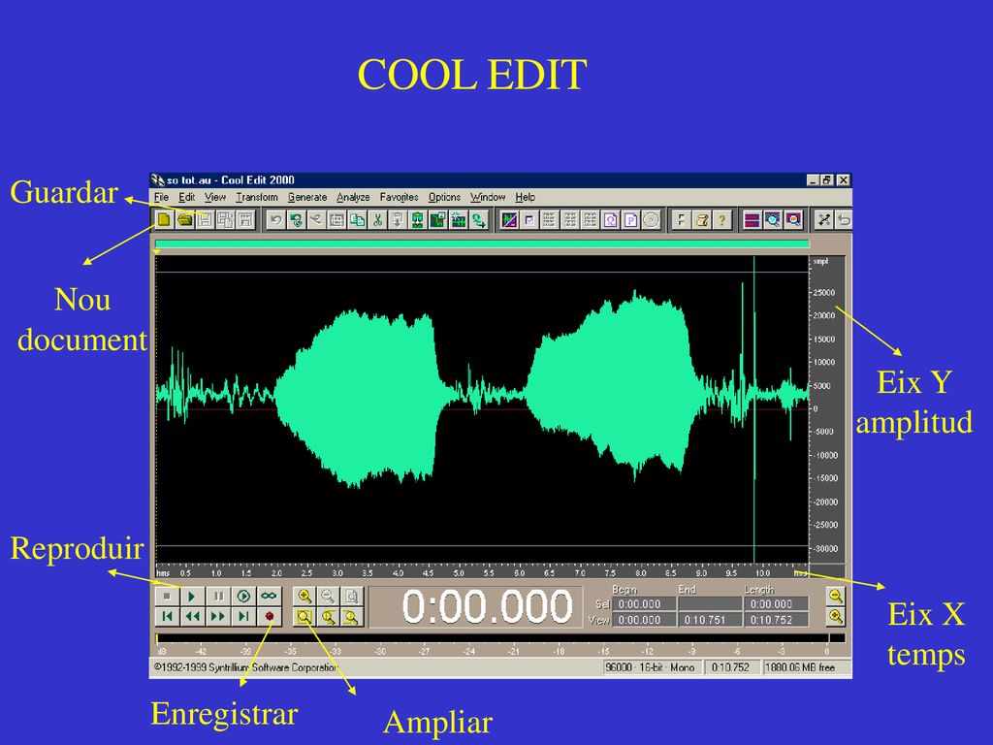Viewport: 993px width, 745px height.
Task: Click the 20000 mark on amplitude ruler
Action: tap(824, 315)
